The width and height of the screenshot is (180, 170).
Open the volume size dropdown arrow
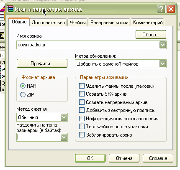pos(64,137)
